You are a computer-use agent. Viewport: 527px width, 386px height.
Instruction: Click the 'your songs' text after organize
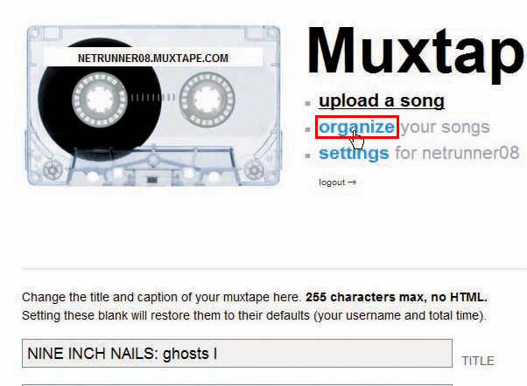click(x=446, y=128)
